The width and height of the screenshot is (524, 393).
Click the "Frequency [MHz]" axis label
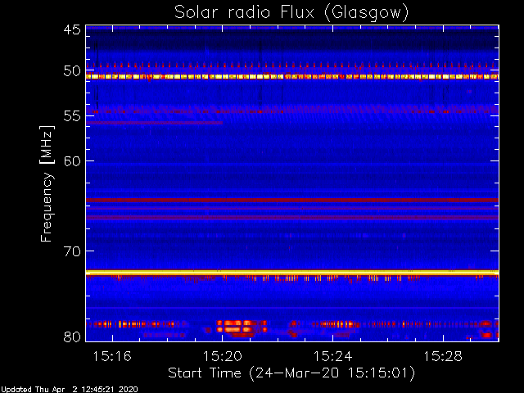pos(47,183)
